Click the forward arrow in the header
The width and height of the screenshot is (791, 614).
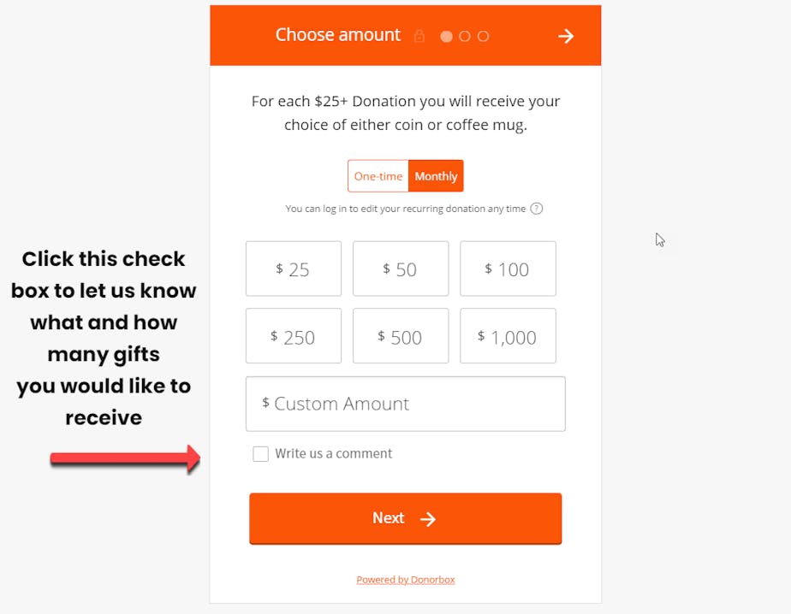tap(566, 36)
